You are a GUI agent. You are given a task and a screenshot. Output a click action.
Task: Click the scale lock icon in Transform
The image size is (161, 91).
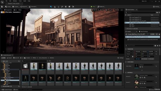point(133,56)
